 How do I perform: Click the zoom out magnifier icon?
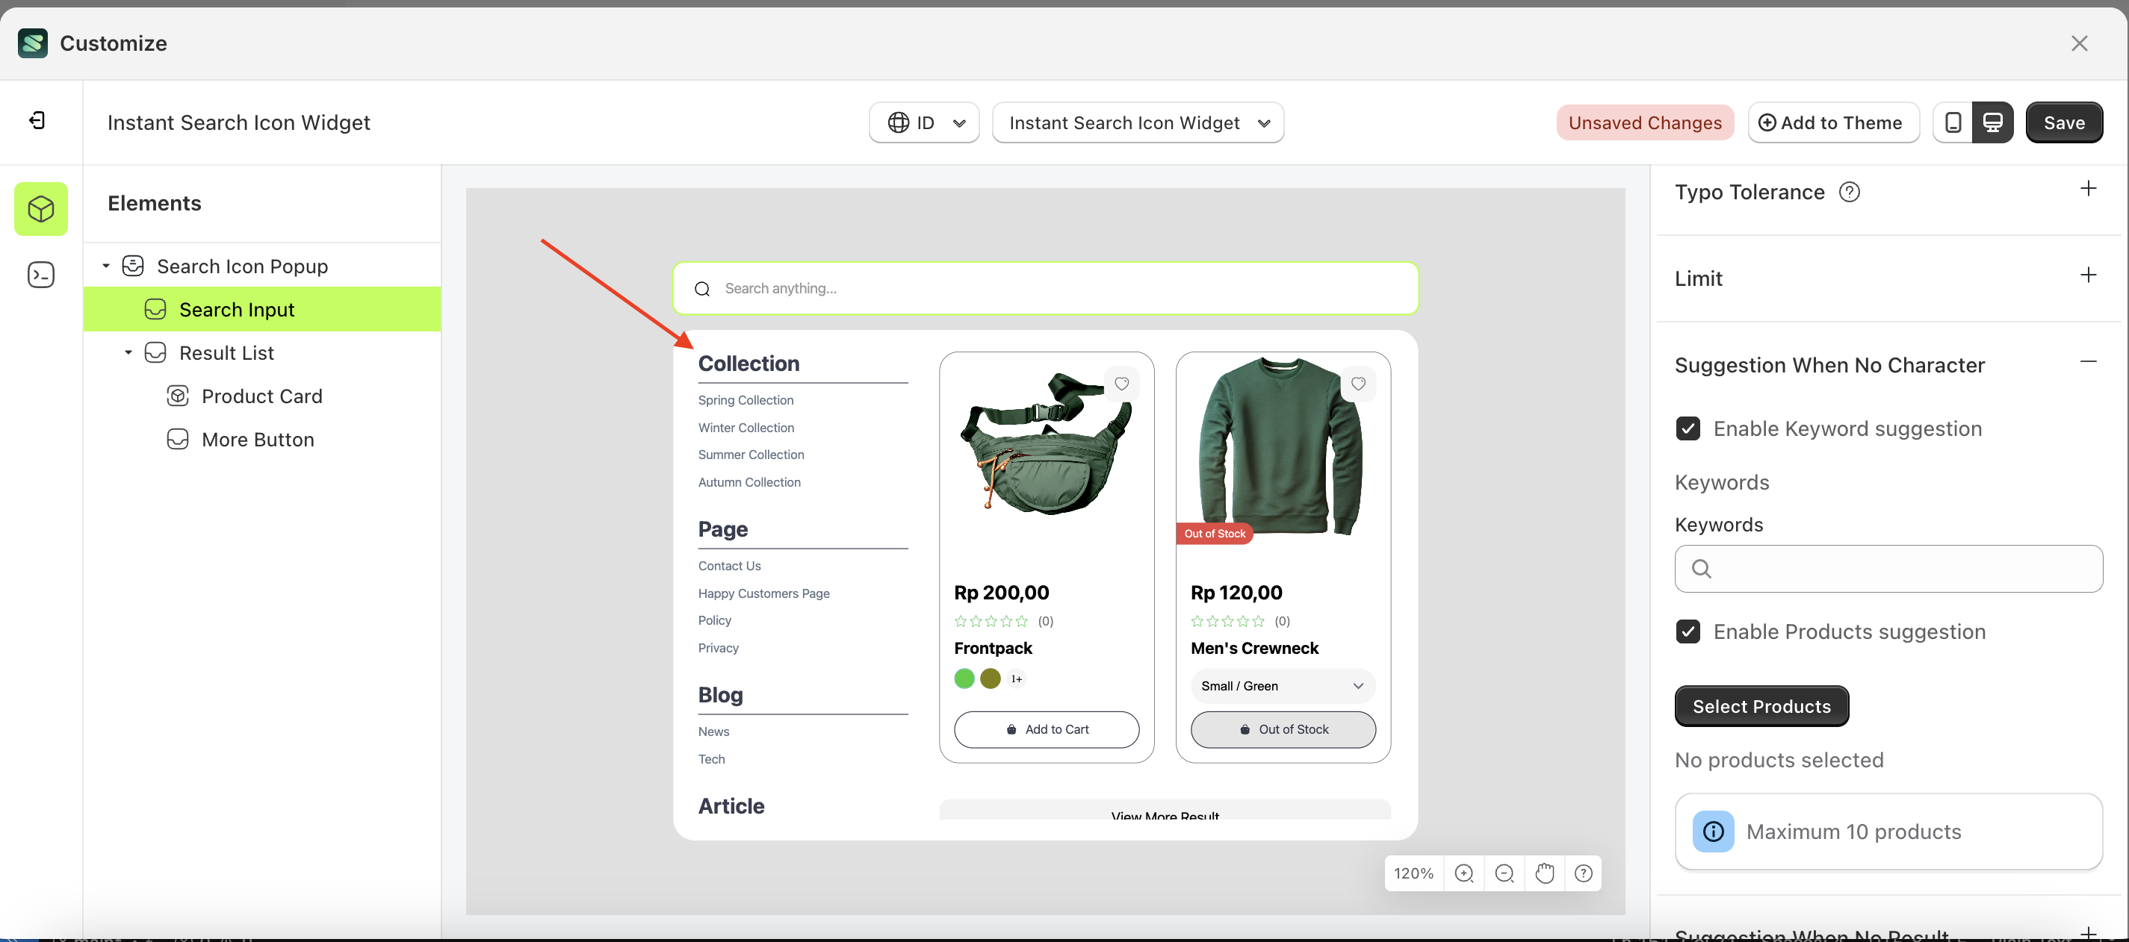click(x=1504, y=873)
